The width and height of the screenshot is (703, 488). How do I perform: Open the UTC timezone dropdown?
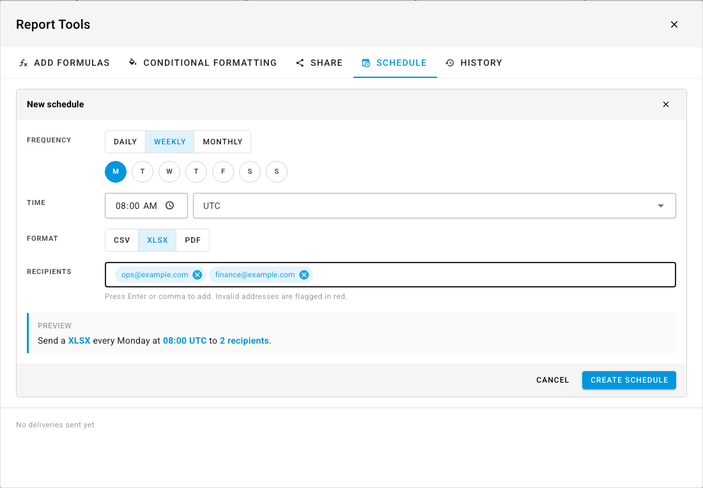point(434,206)
